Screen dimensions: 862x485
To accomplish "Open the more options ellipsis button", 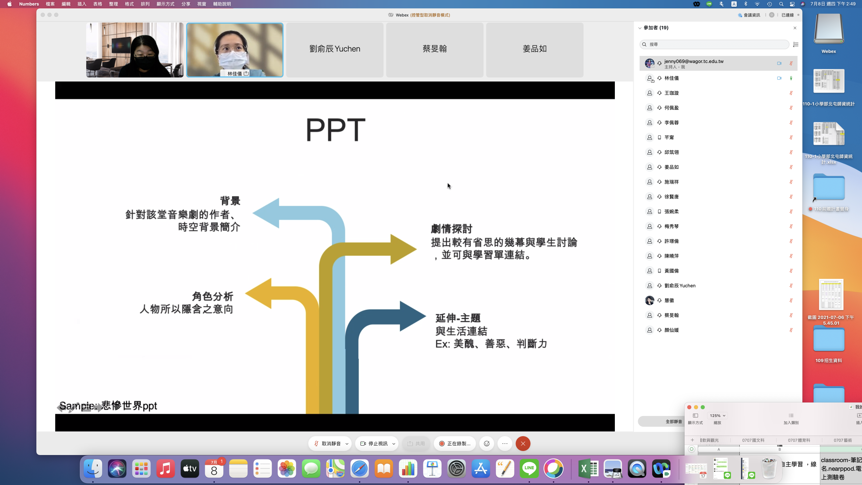I will coord(505,444).
